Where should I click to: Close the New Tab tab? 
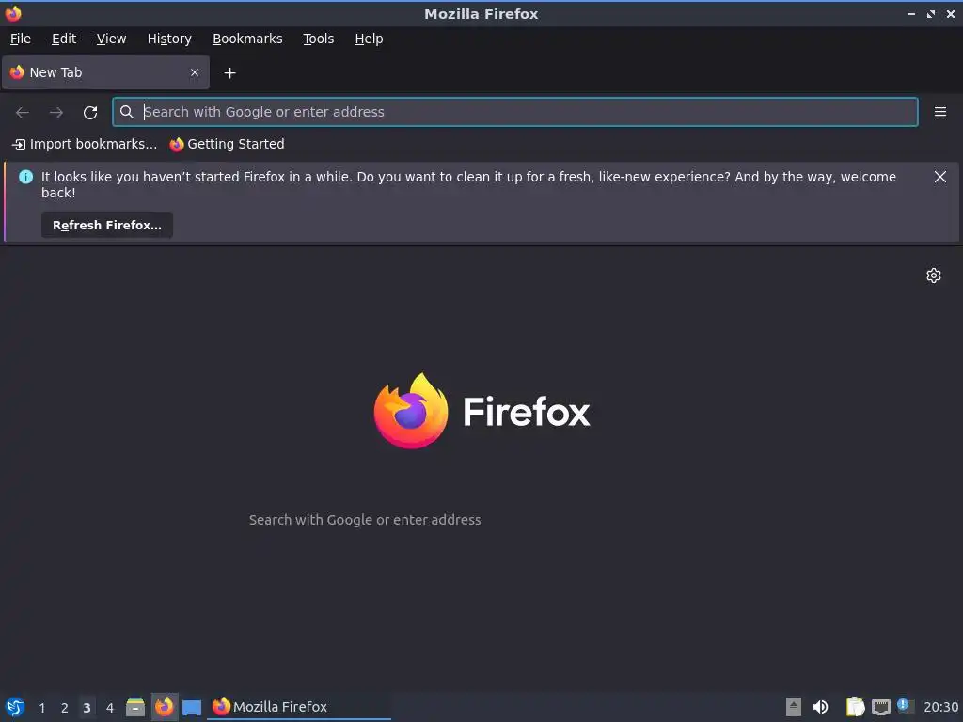[x=195, y=72]
